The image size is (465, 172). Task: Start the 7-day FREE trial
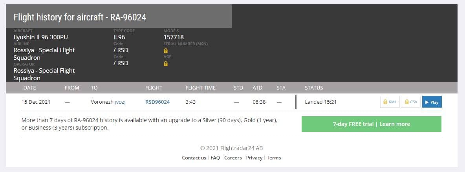371,124
